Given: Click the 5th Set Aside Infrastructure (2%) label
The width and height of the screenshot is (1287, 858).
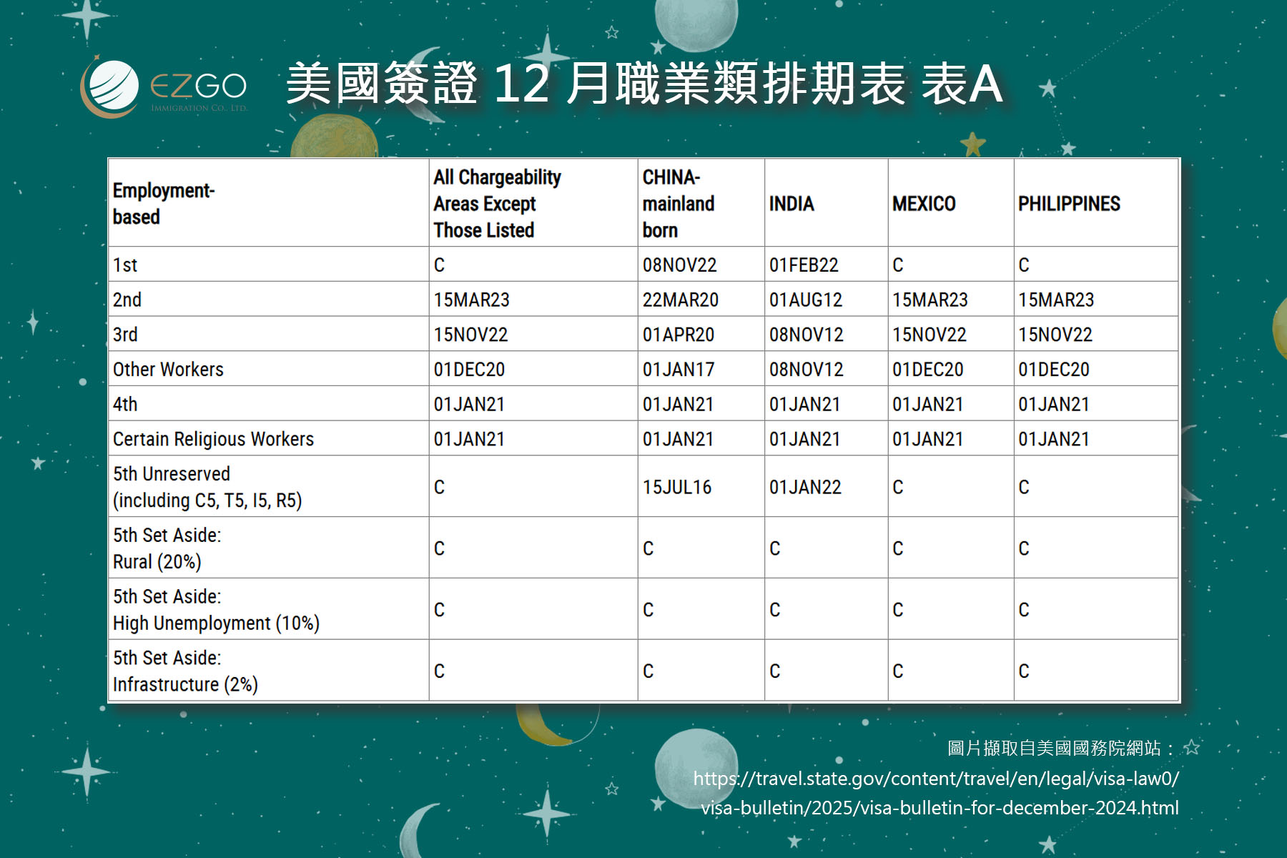Looking at the screenshot, I should pos(184,671).
